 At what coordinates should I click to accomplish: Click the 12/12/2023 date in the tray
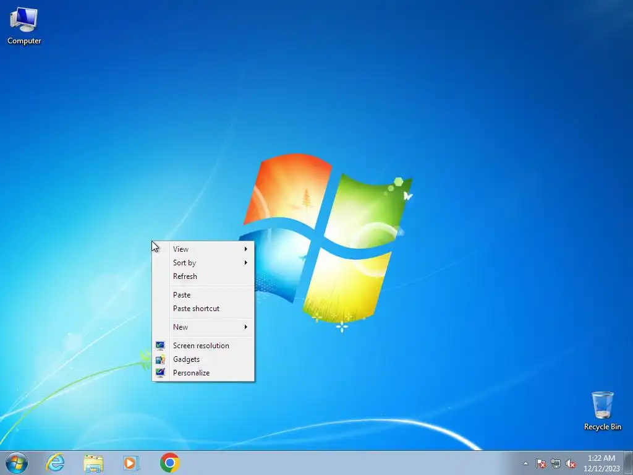(x=601, y=469)
